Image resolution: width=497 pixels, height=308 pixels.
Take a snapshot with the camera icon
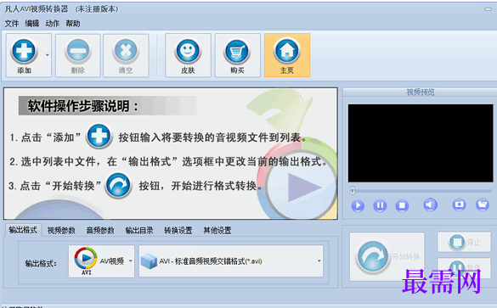click(459, 204)
